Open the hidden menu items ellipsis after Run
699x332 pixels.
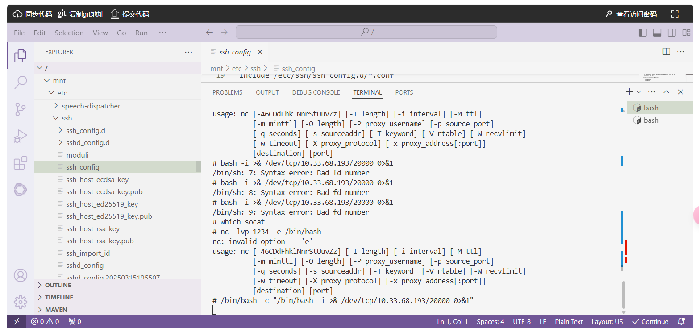162,33
